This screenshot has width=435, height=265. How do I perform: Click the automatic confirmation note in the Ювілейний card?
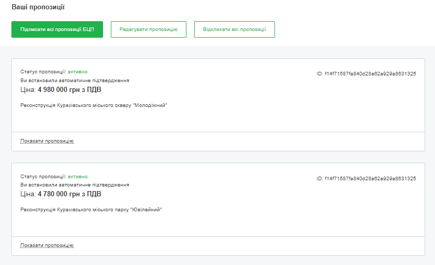(x=75, y=184)
